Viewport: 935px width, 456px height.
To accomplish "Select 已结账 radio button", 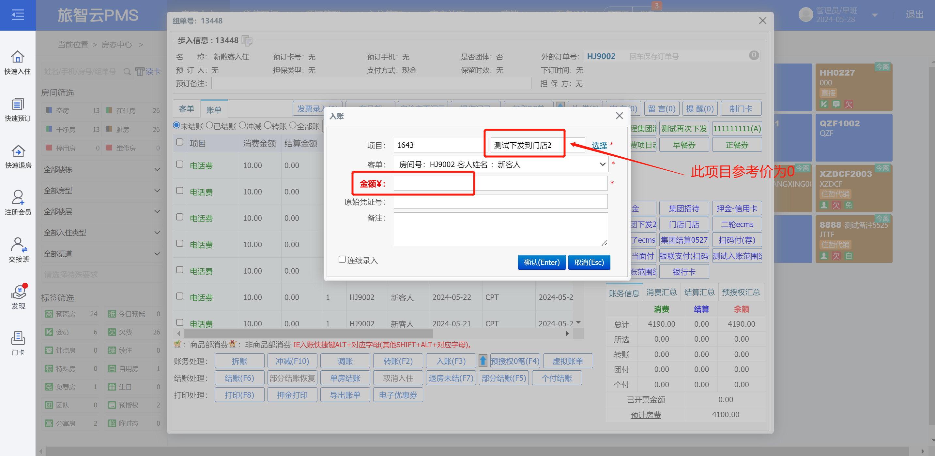I will click(x=209, y=125).
